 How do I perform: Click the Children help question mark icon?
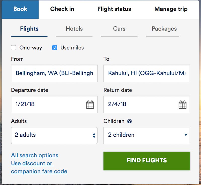(129, 121)
